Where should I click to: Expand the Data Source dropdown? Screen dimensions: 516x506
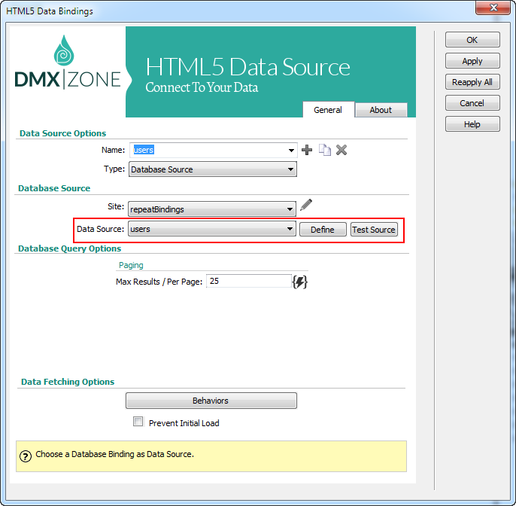[212, 229]
